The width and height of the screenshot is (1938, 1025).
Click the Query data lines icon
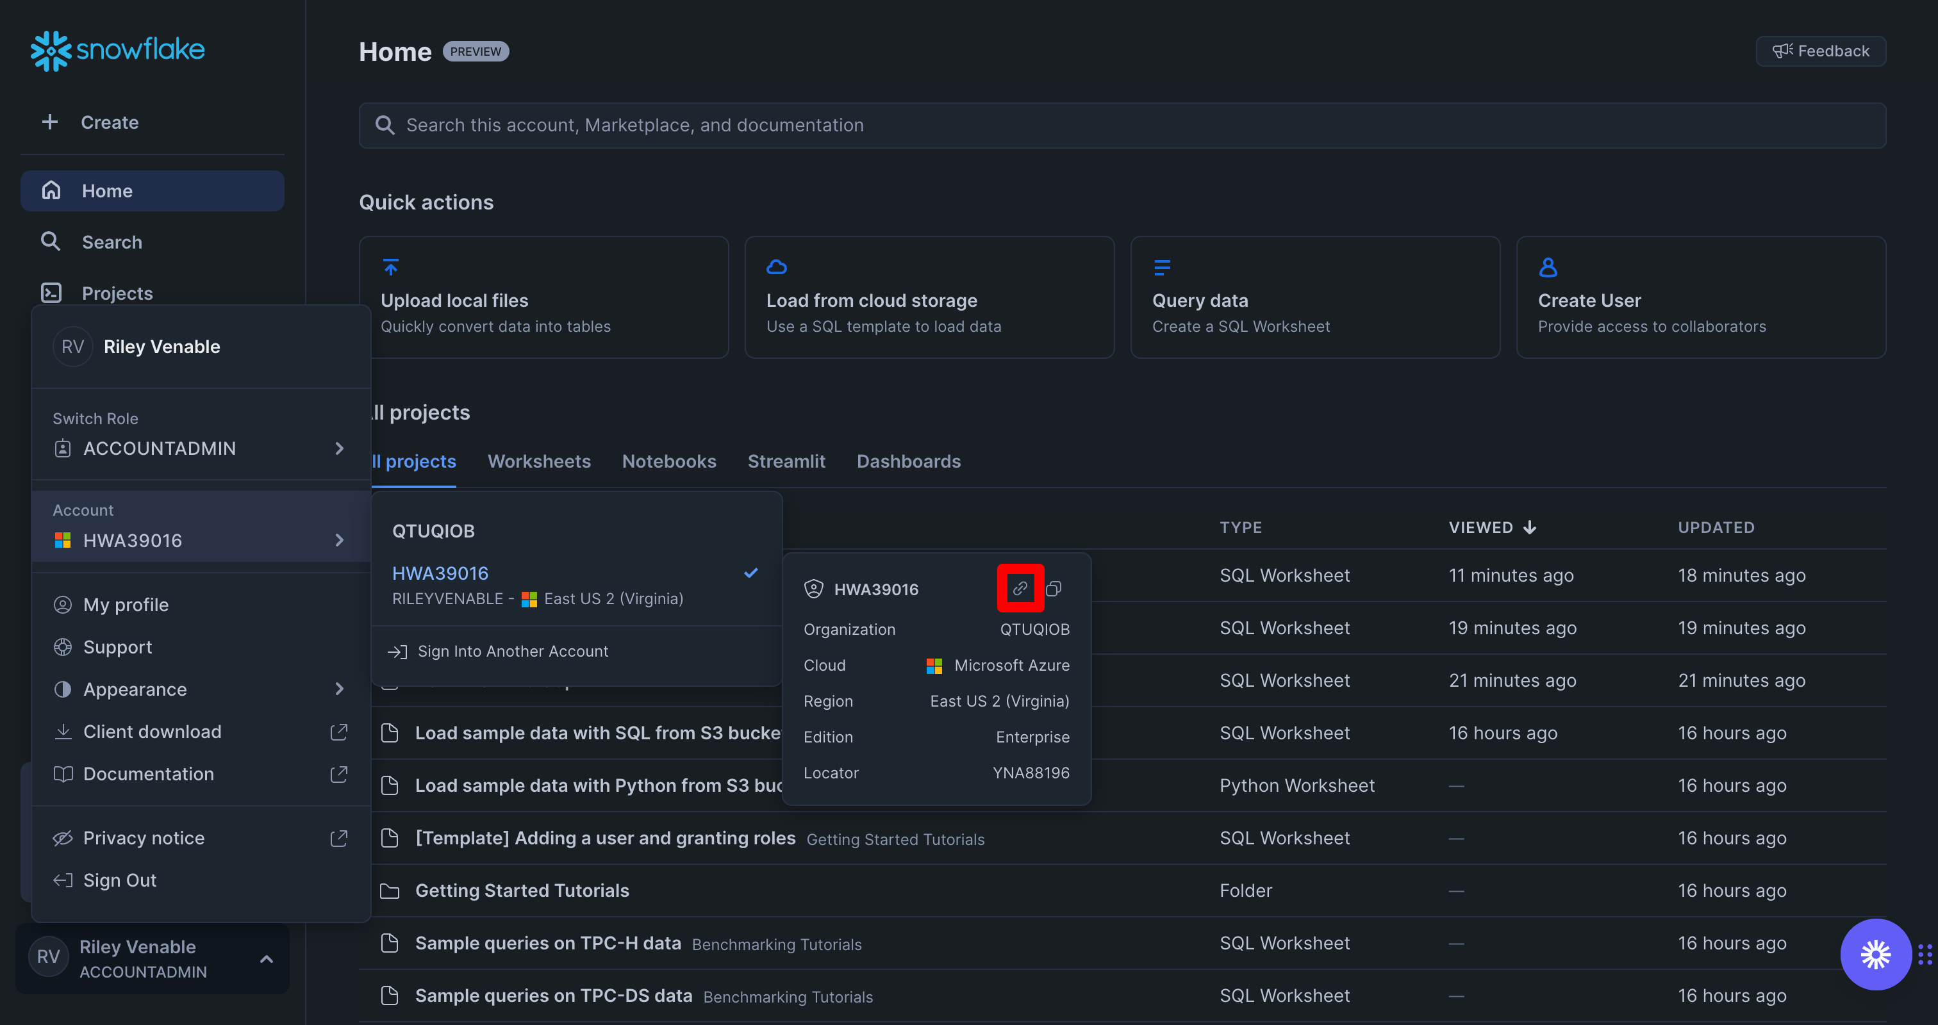[x=1162, y=267]
